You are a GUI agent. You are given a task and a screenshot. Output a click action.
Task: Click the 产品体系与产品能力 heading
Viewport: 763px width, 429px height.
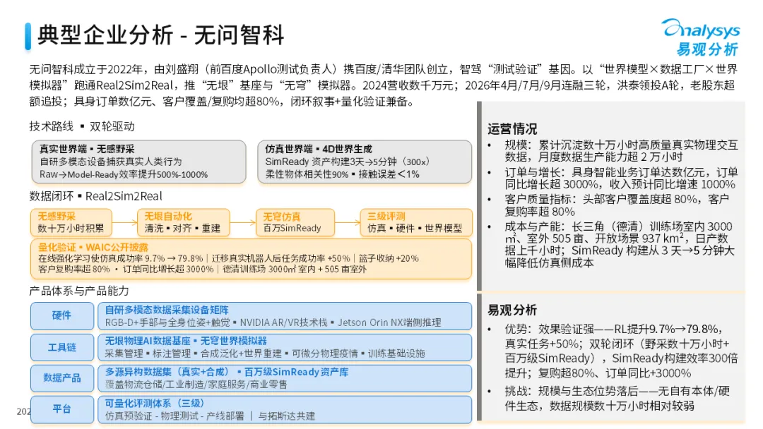coord(79,291)
